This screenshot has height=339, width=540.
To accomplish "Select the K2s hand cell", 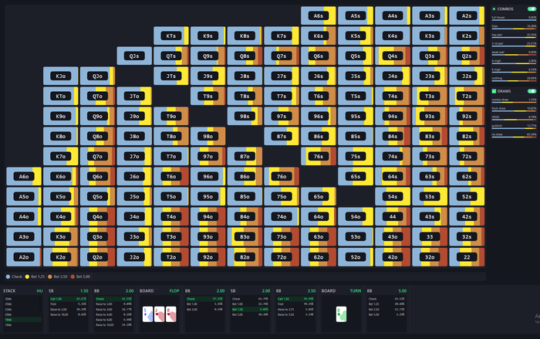I will click(x=467, y=36).
